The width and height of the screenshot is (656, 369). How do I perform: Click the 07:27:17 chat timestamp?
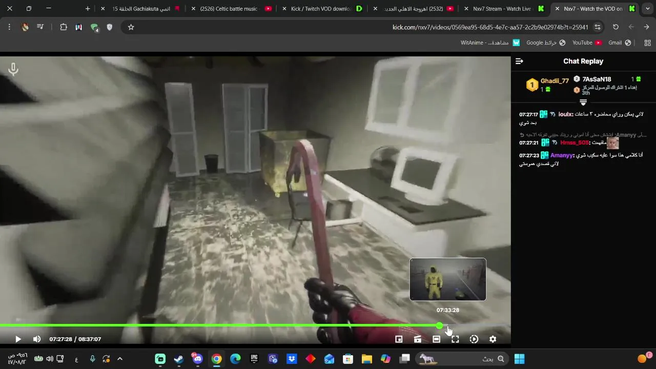click(x=528, y=114)
